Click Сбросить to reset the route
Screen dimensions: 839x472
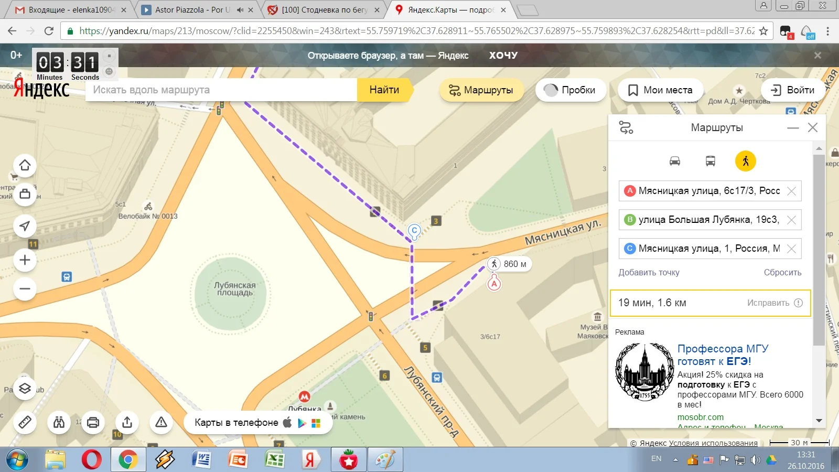click(782, 272)
